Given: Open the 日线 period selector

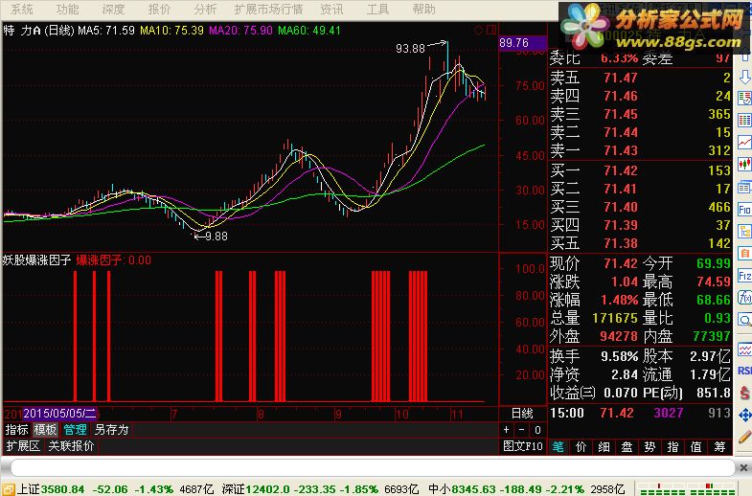Looking at the screenshot, I should [x=523, y=414].
